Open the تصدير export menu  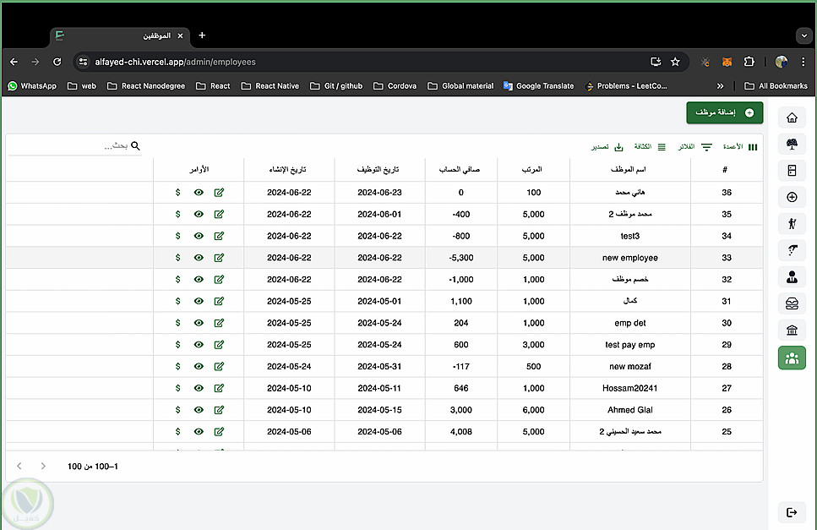point(607,147)
